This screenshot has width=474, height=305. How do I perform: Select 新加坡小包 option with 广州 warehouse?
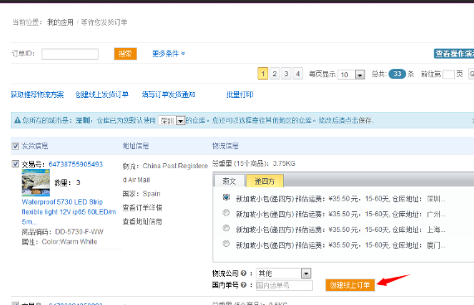tap(226, 213)
